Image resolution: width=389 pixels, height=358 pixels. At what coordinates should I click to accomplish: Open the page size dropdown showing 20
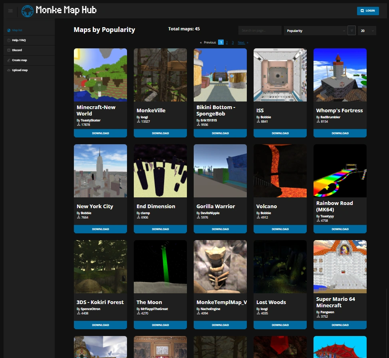(x=366, y=30)
